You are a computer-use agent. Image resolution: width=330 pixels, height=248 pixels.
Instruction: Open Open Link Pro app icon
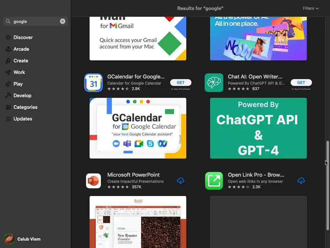coord(214,181)
